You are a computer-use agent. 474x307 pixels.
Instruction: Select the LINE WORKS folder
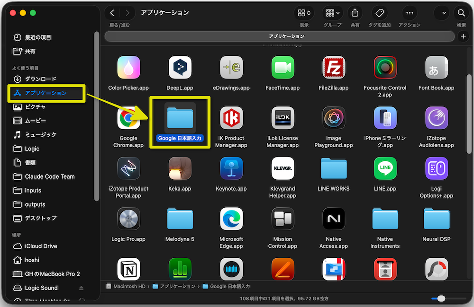(334, 168)
